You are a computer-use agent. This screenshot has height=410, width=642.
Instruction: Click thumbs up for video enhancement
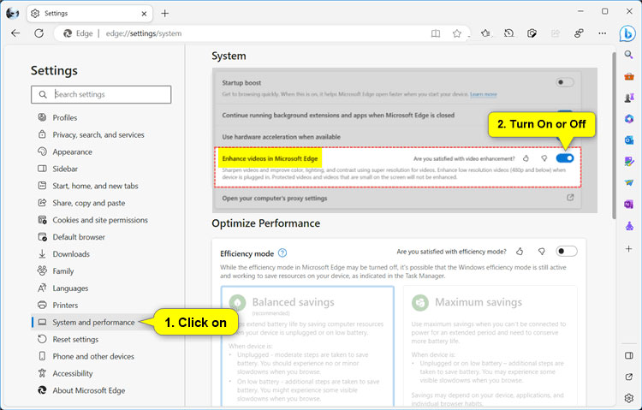tap(526, 158)
